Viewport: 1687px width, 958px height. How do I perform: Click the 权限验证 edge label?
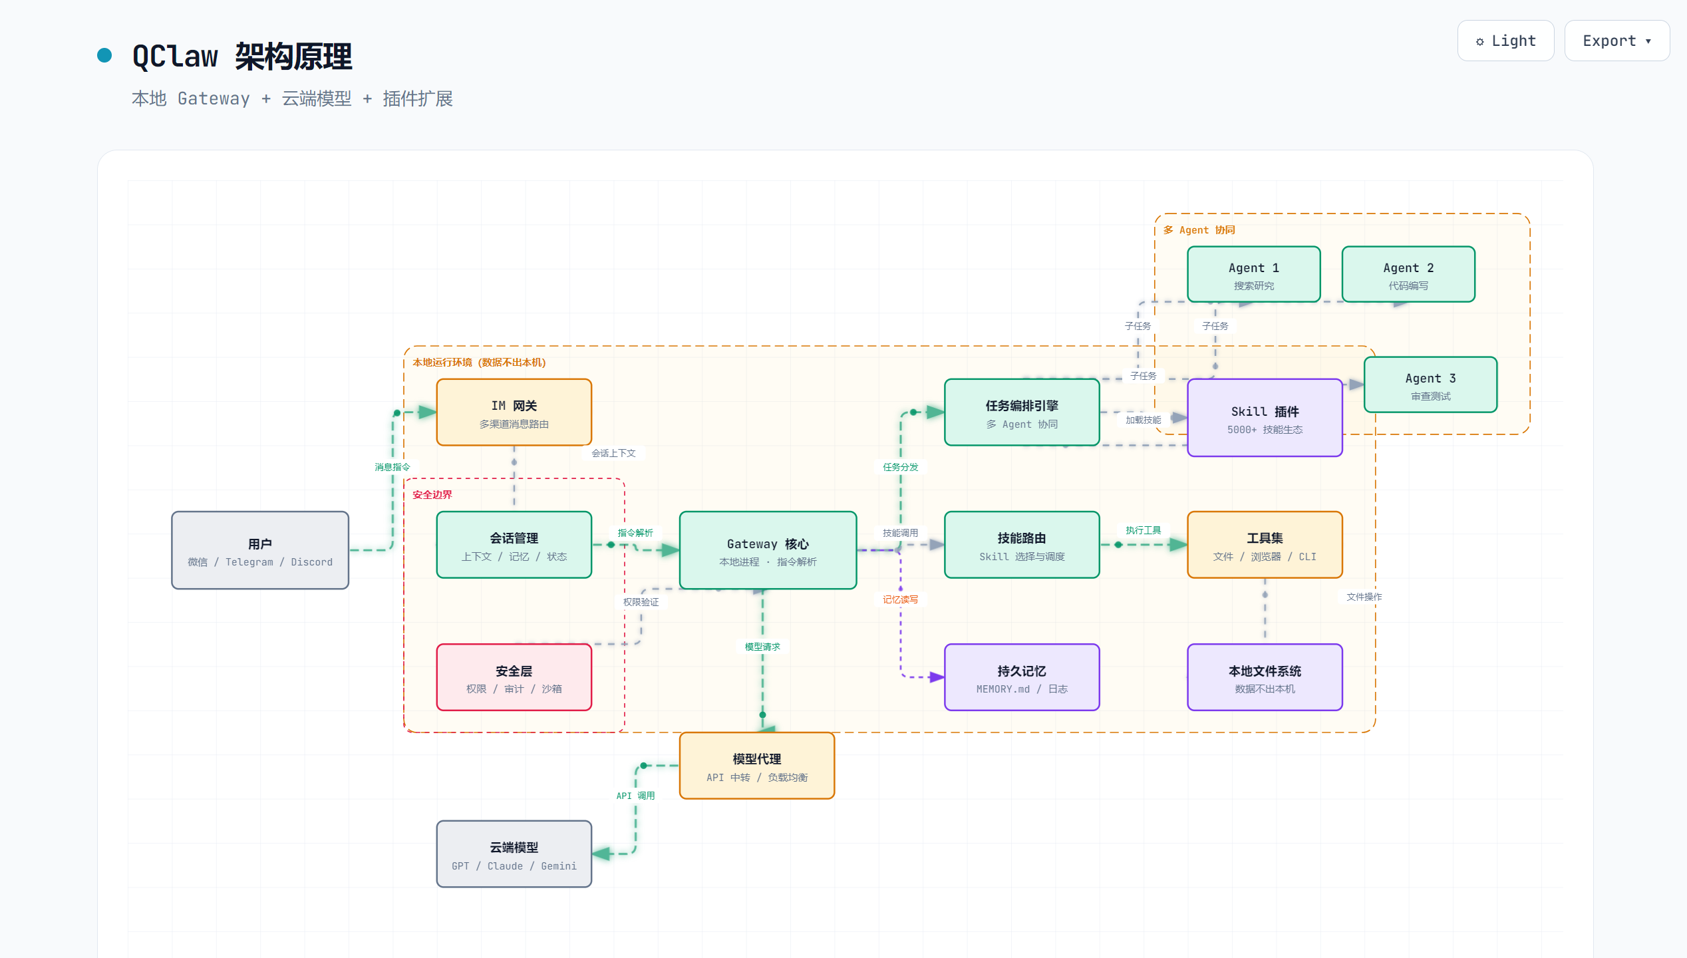tap(641, 602)
